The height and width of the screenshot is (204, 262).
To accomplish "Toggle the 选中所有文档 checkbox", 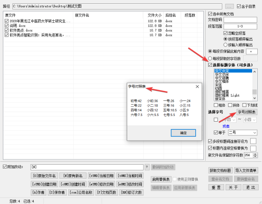I will (210, 14).
